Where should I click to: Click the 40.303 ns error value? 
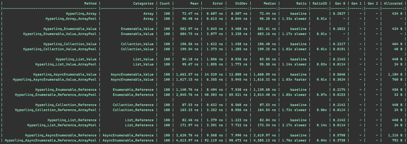[214, 95]
